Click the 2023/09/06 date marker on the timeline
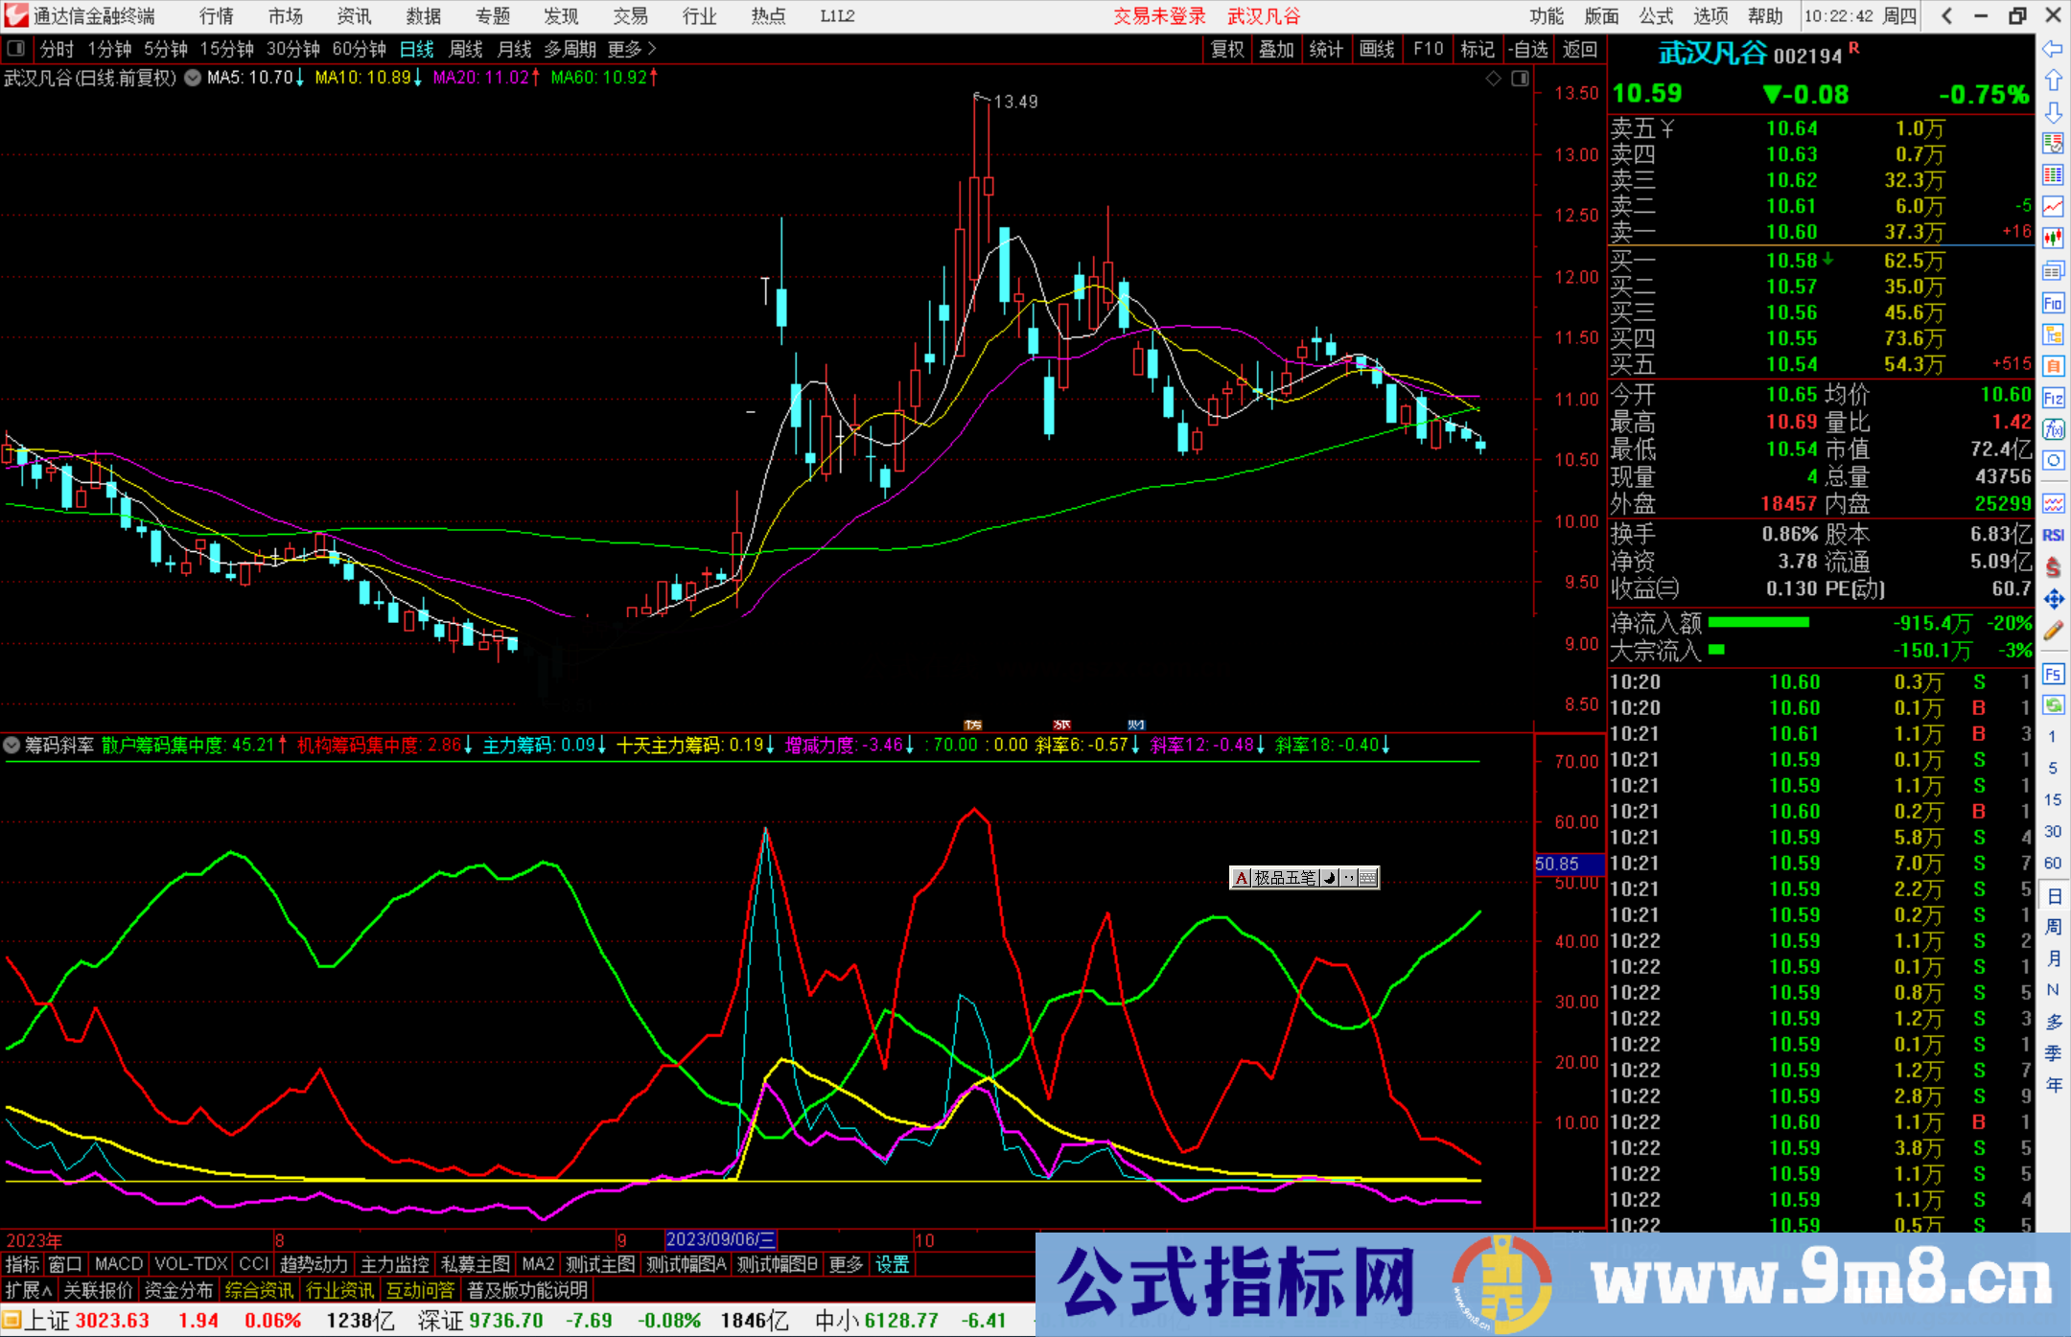This screenshot has height=1337, width=2071. pyautogui.click(x=720, y=1240)
